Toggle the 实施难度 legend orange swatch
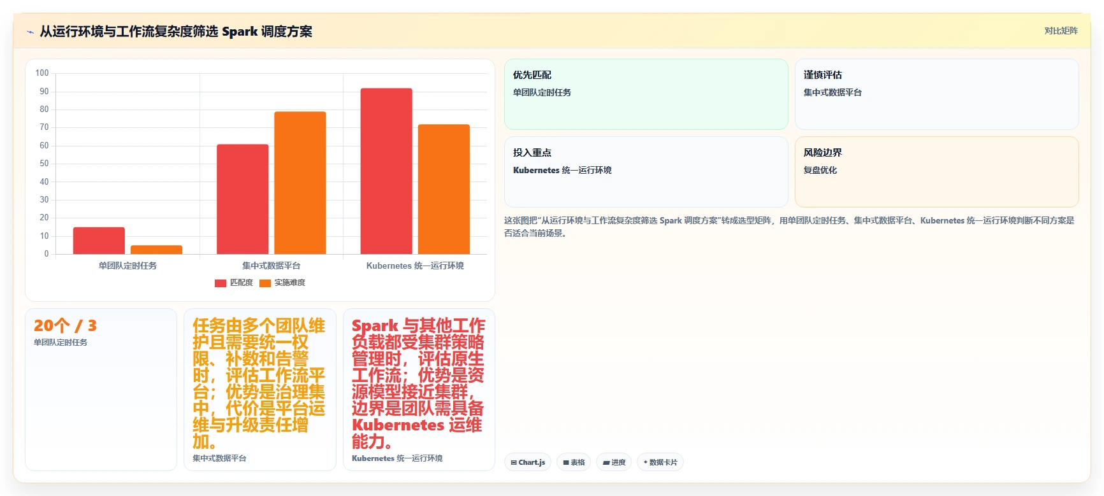 (265, 283)
